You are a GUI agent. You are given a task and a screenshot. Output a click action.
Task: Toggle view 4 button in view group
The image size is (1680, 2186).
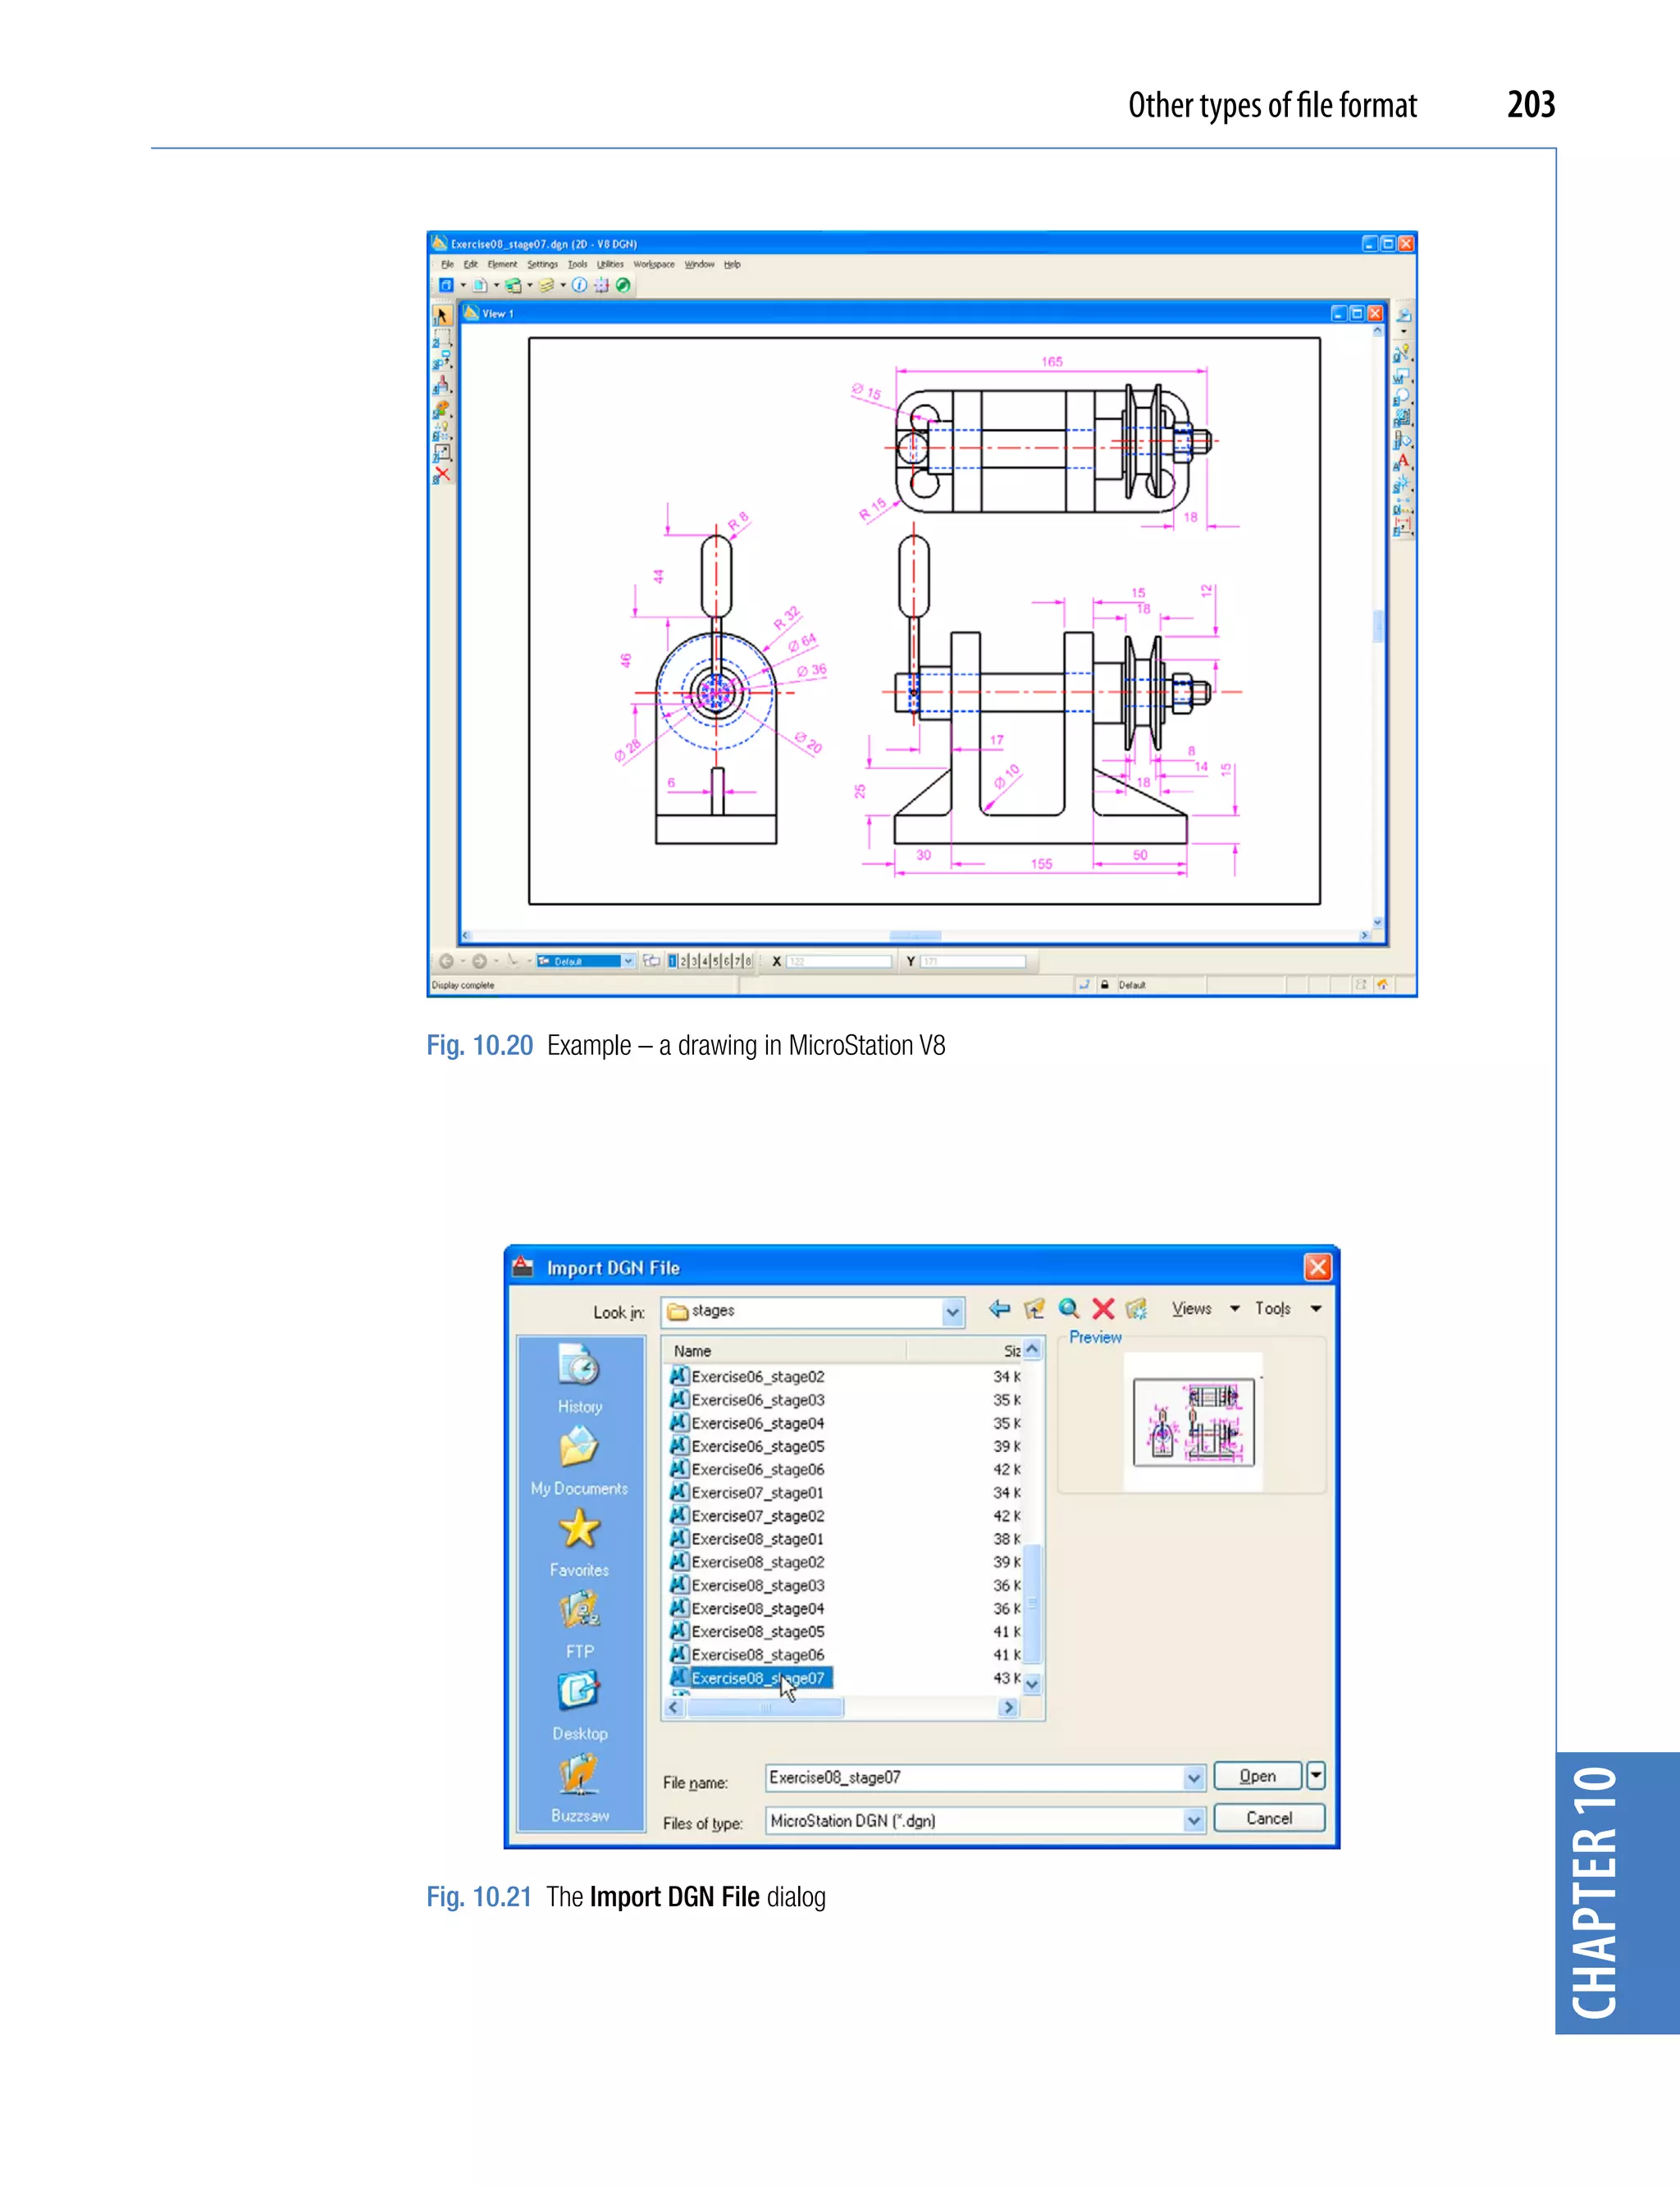[x=705, y=961]
